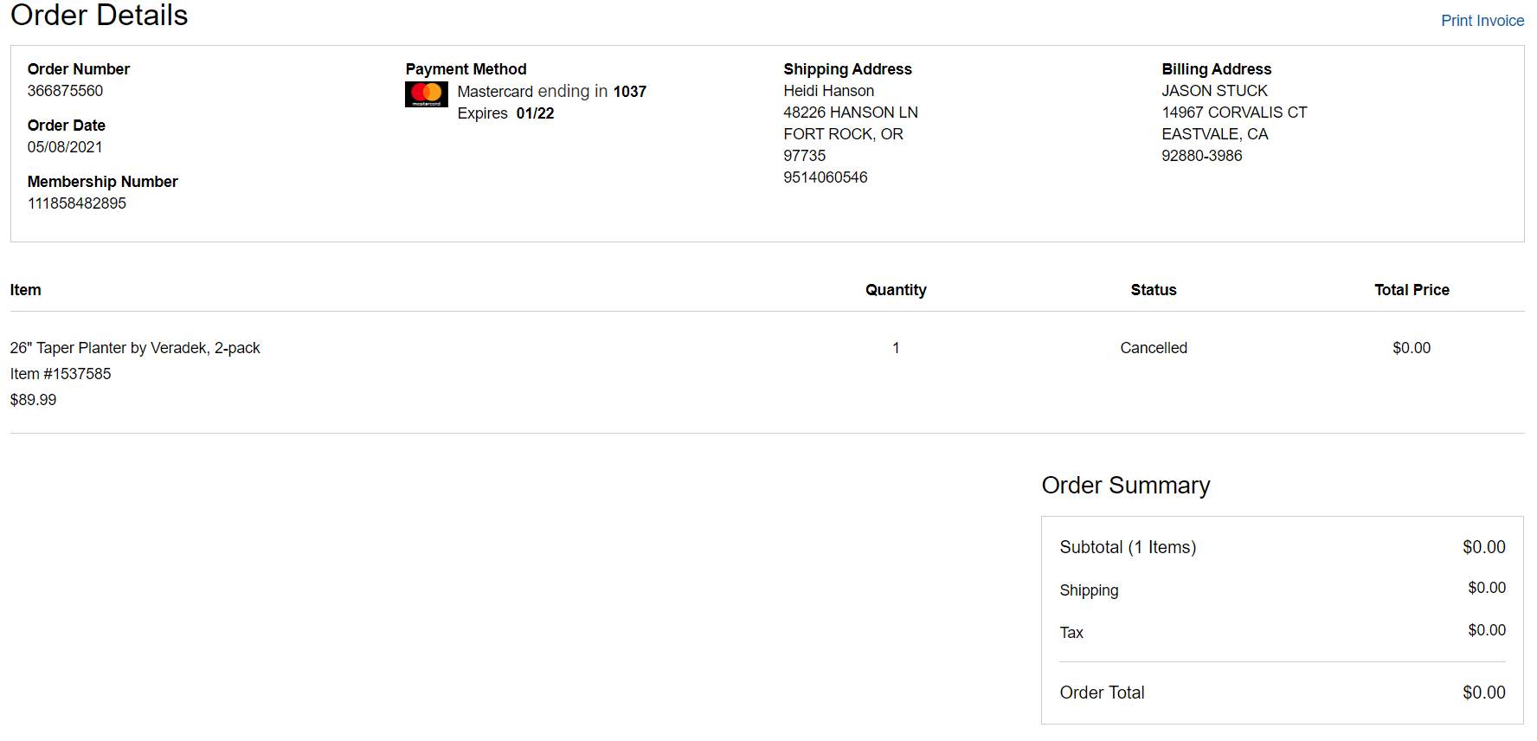Click the Order Details heading
Image resolution: width=1537 pixels, height=741 pixels.
click(100, 15)
